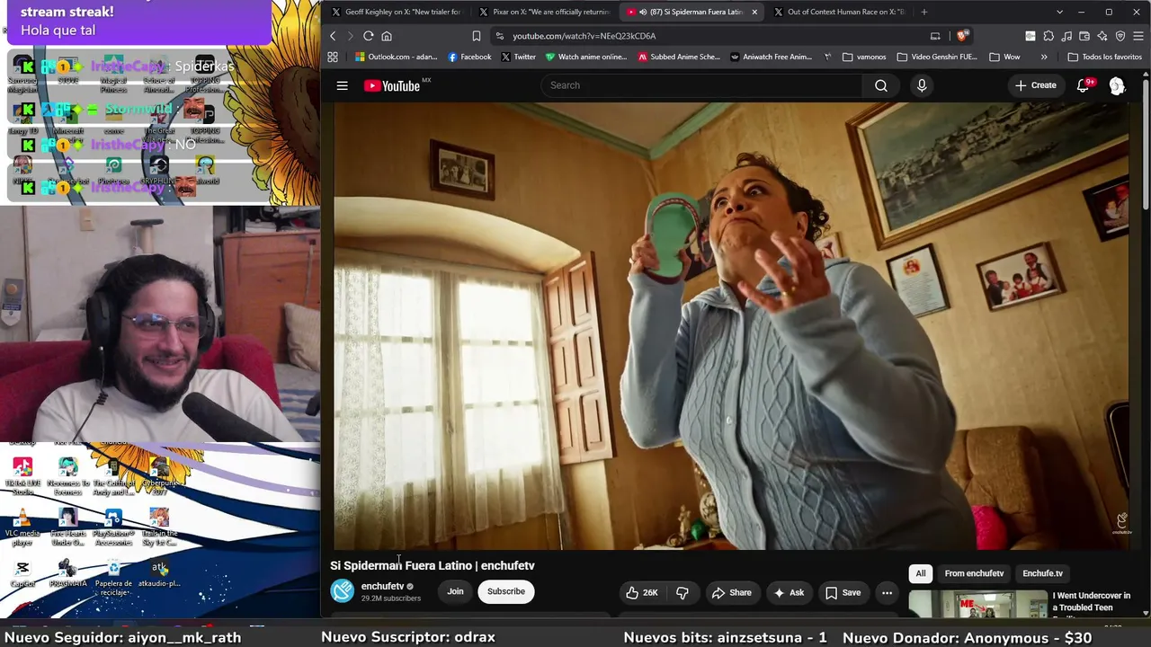Open the Watch anime online bookmark
This screenshot has height=647, width=1151.
click(585, 57)
